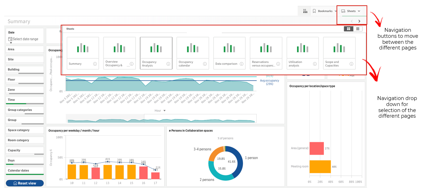Open the Bookmarks dropdown
Screen dimensions: 422x188
tap(325, 11)
